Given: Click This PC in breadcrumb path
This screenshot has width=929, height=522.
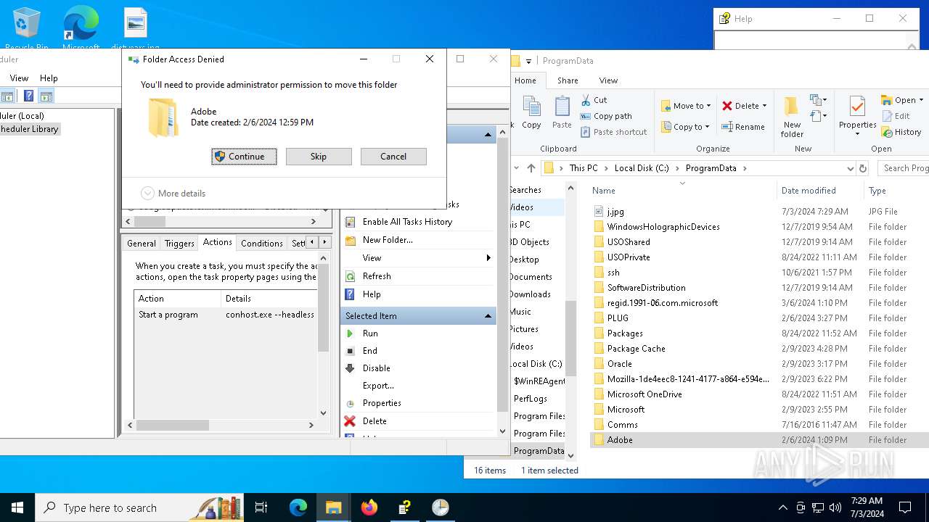Looking at the screenshot, I should [584, 168].
